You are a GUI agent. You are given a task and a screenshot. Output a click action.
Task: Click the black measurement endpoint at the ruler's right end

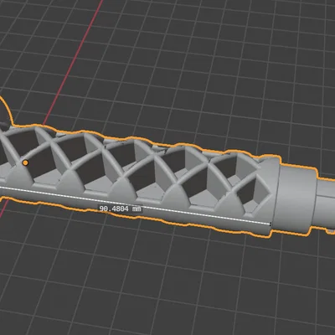[x=271, y=224]
